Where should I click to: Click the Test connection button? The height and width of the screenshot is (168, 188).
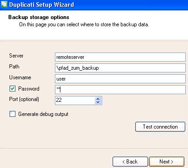click(x=160, y=127)
